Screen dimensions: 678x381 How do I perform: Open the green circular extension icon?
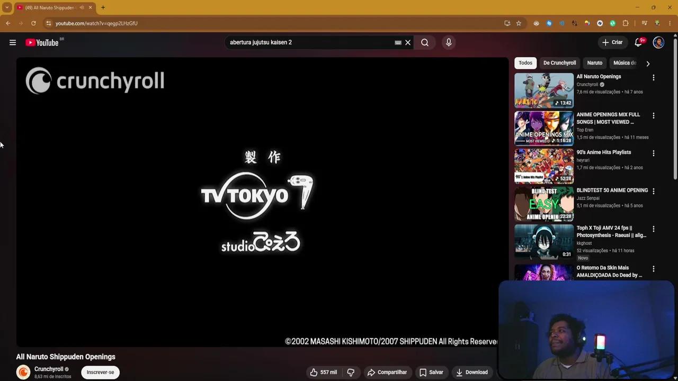[x=612, y=23]
